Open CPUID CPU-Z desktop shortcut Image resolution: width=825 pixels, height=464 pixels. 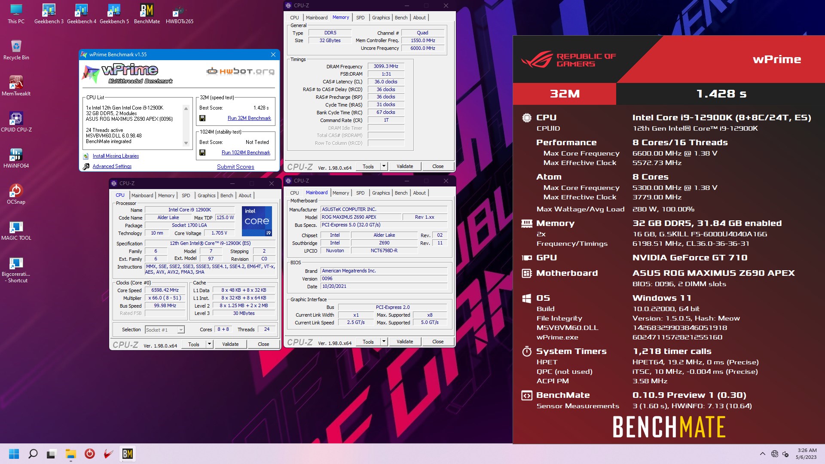click(x=16, y=122)
